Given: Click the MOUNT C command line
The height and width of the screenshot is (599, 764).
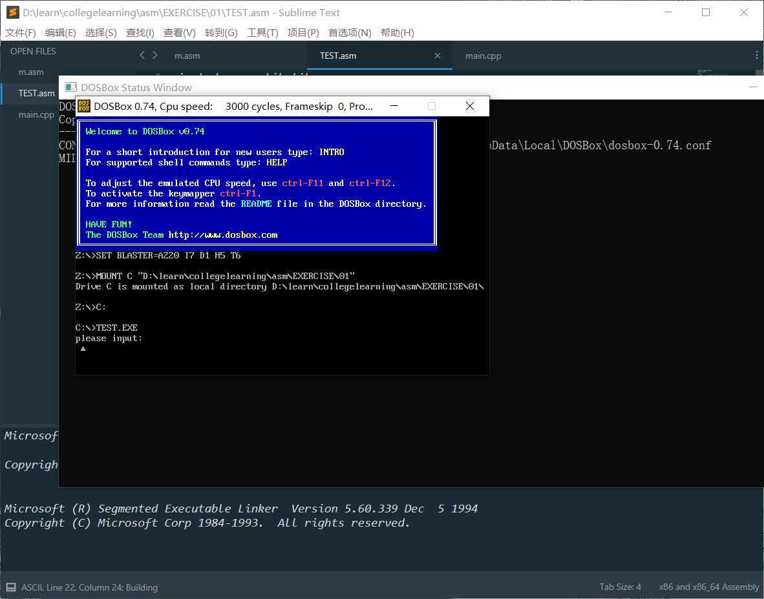Looking at the screenshot, I should point(215,276).
